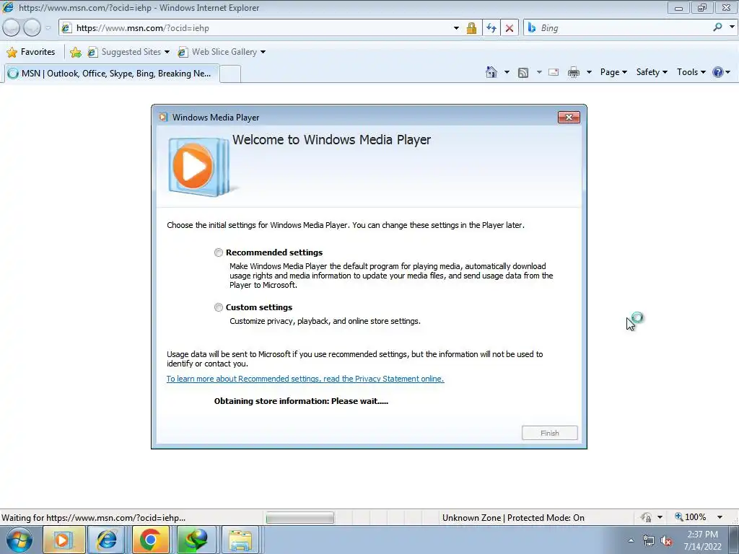This screenshot has height=554, width=739.
Task: Click the Refresh page icon
Action: [491, 28]
